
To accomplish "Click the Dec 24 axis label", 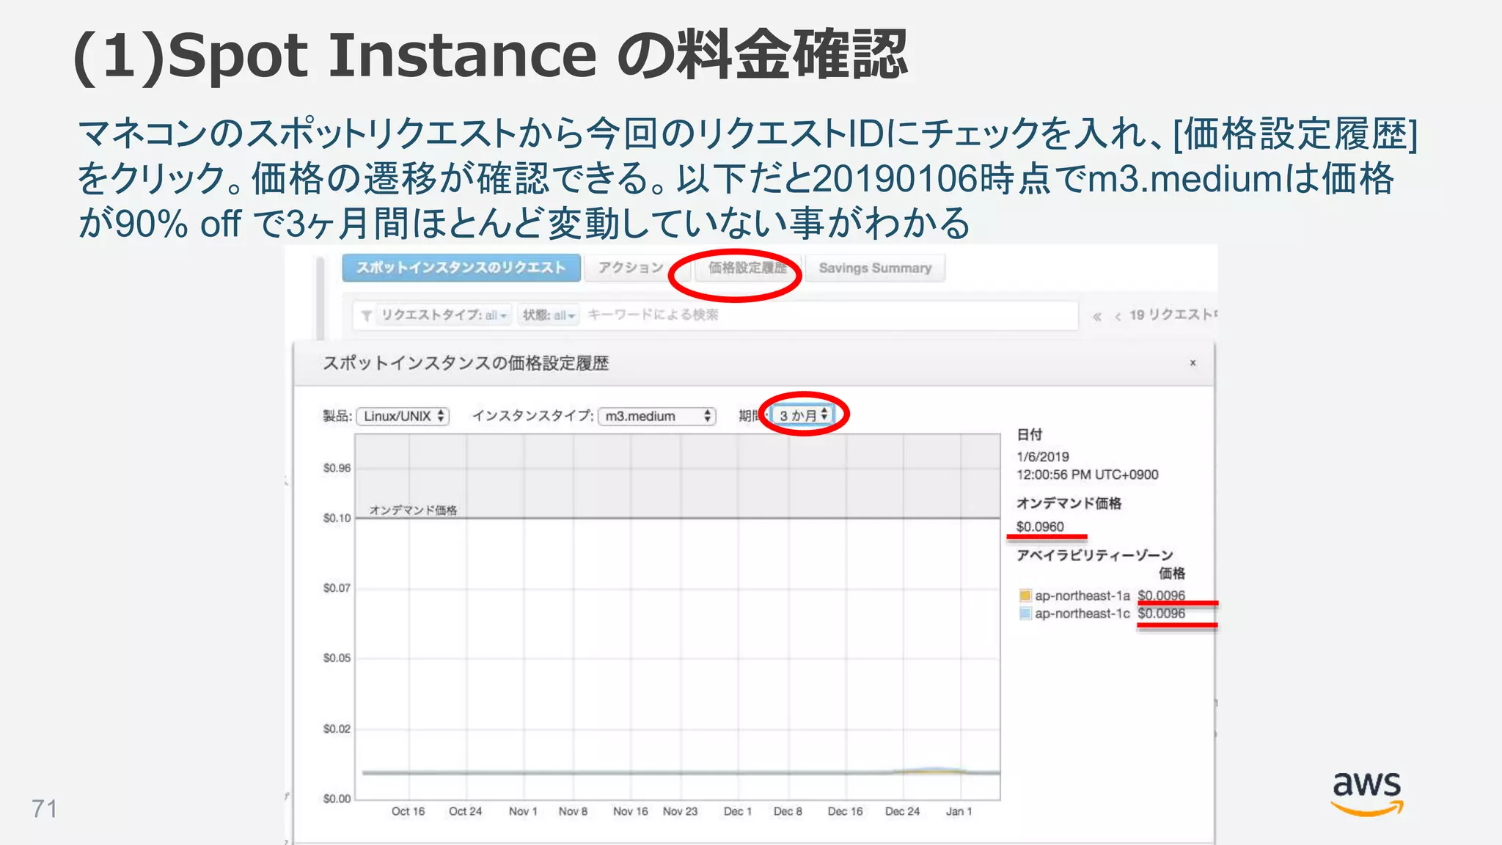I will pyautogui.click(x=902, y=811).
